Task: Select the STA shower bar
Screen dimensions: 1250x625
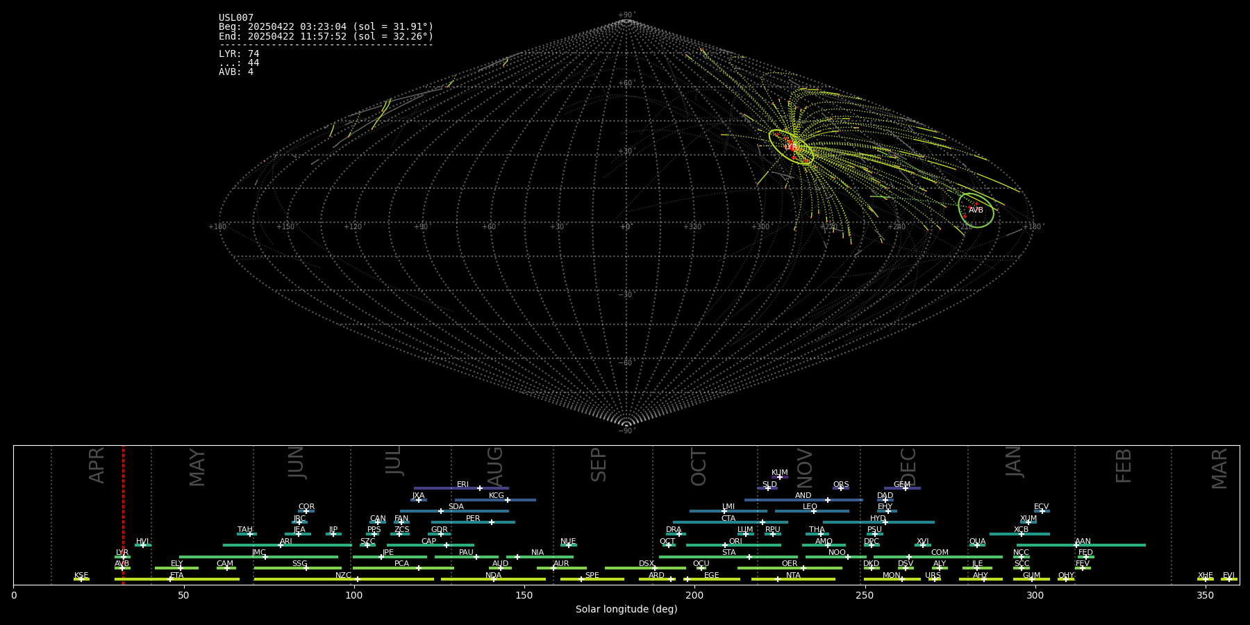Action: pos(728,556)
